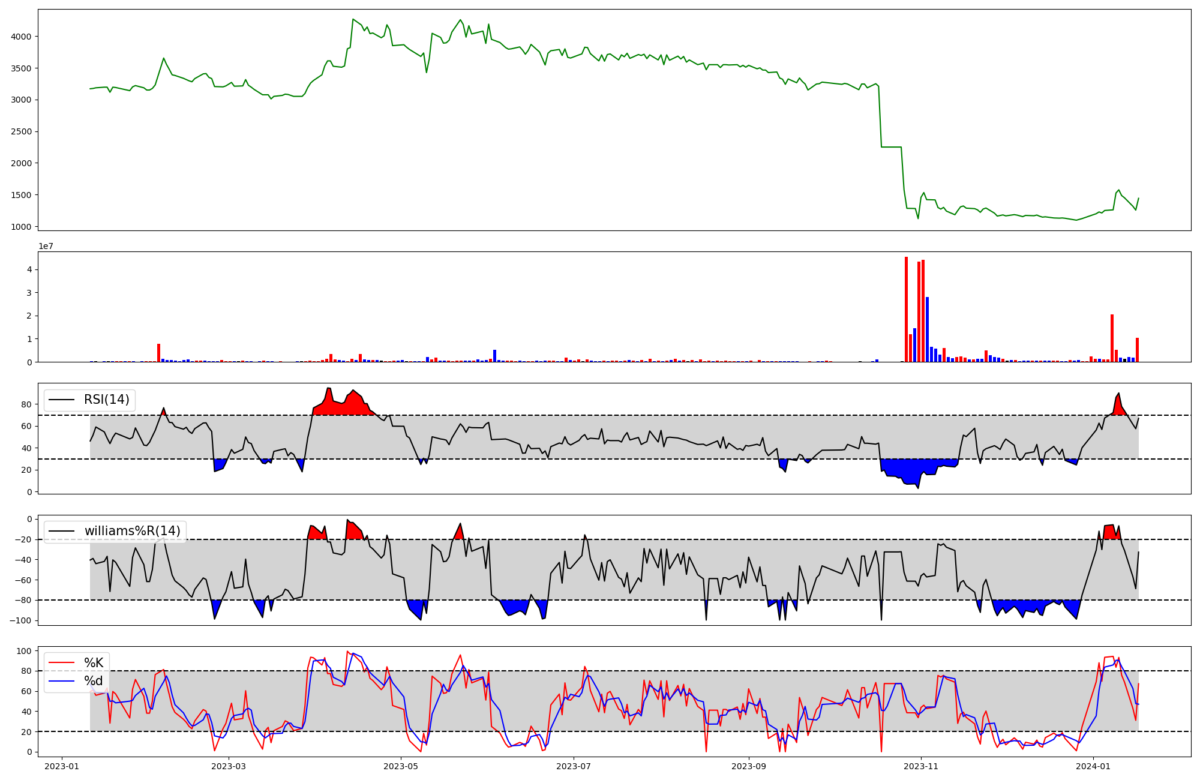Image resolution: width=1200 pixels, height=780 pixels.
Task: Click the tall blue volume bar near 2023-11
Action: [x=927, y=330]
